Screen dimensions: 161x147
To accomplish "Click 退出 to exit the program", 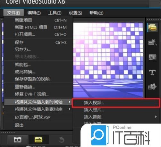I will click(38, 125).
